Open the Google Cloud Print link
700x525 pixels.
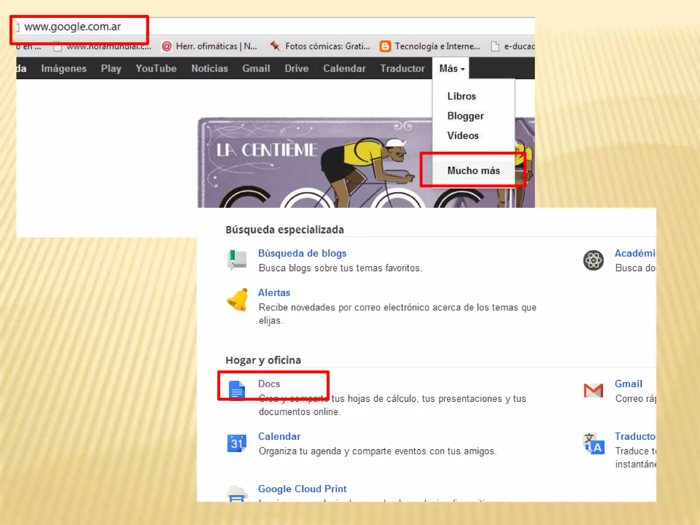[x=302, y=489]
